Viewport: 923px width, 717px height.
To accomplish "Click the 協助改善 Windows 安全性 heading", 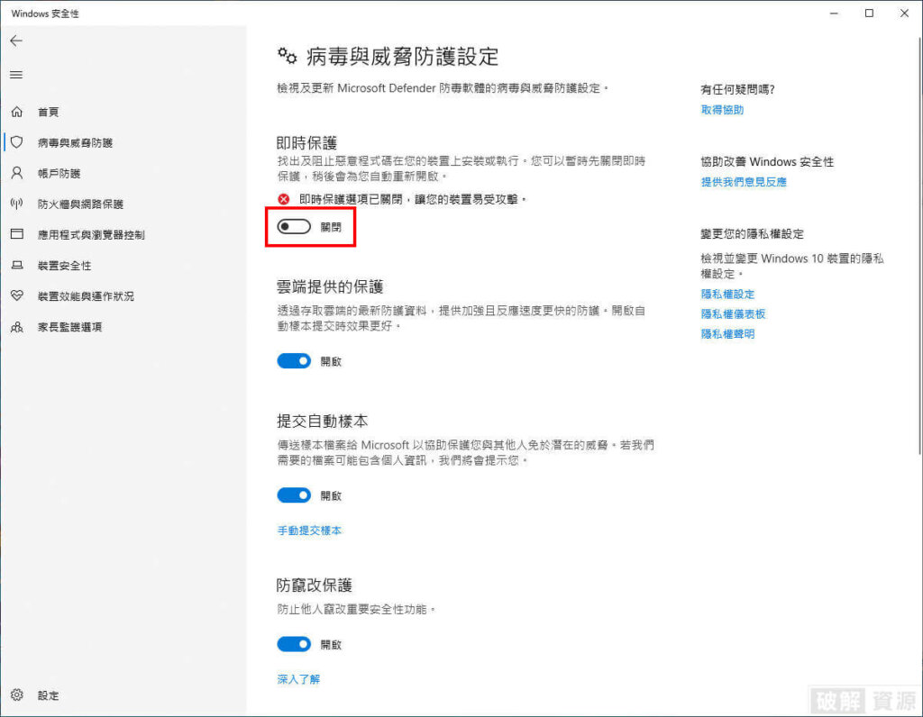I will tap(767, 161).
